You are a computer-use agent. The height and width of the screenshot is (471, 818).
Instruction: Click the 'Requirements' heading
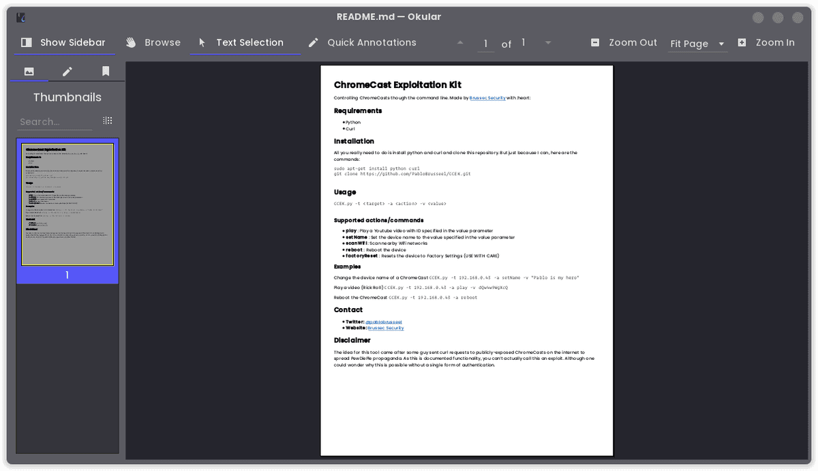[x=358, y=110]
